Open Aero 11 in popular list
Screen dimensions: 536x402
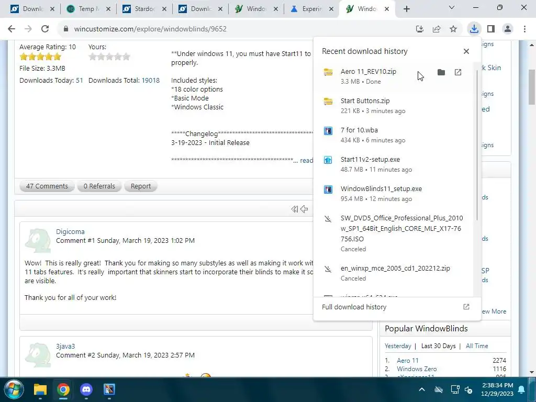click(x=407, y=360)
